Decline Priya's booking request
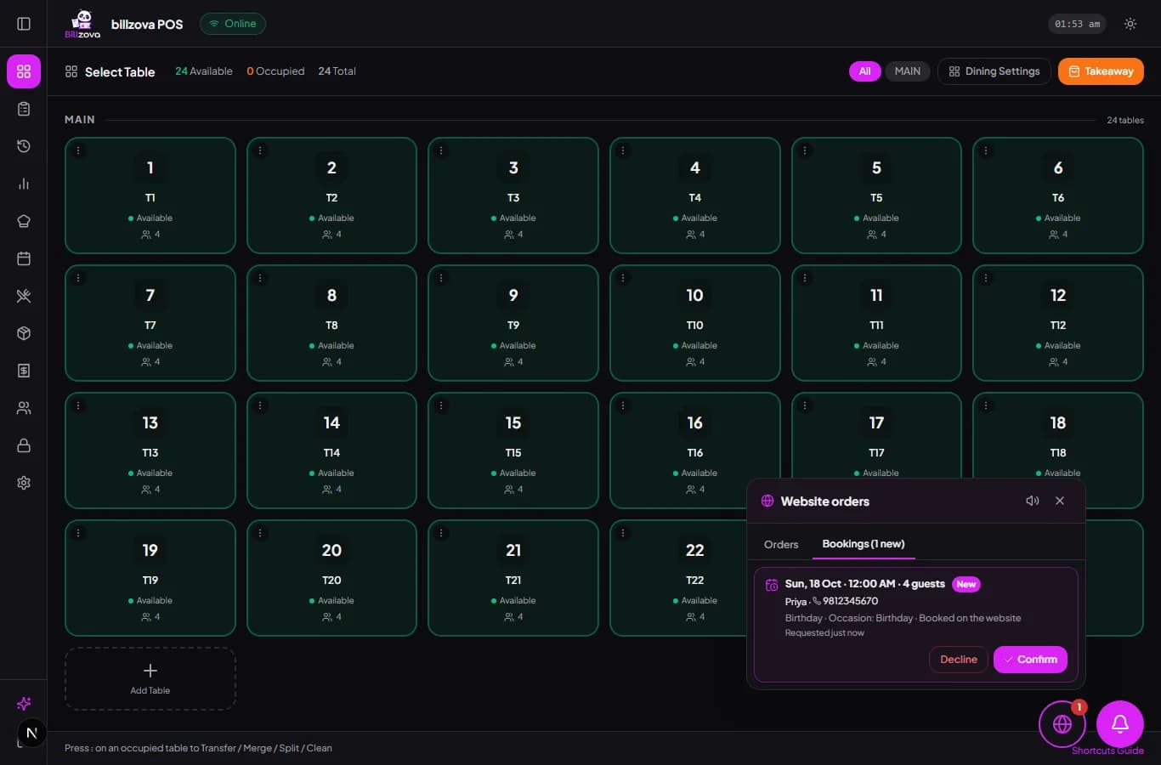 point(959,660)
